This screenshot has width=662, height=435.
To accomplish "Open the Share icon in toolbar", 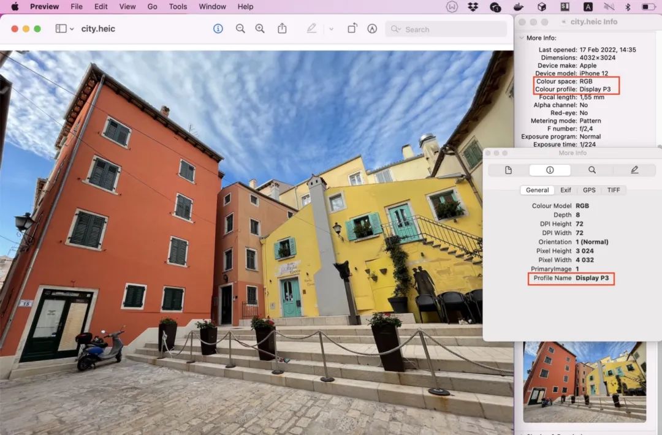I will click(282, 29).
